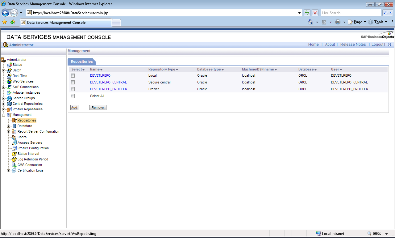Click the CMS Connection icon
Viewport: 395px width, 238px height.
pyautogui.click(x=14, y=165)
